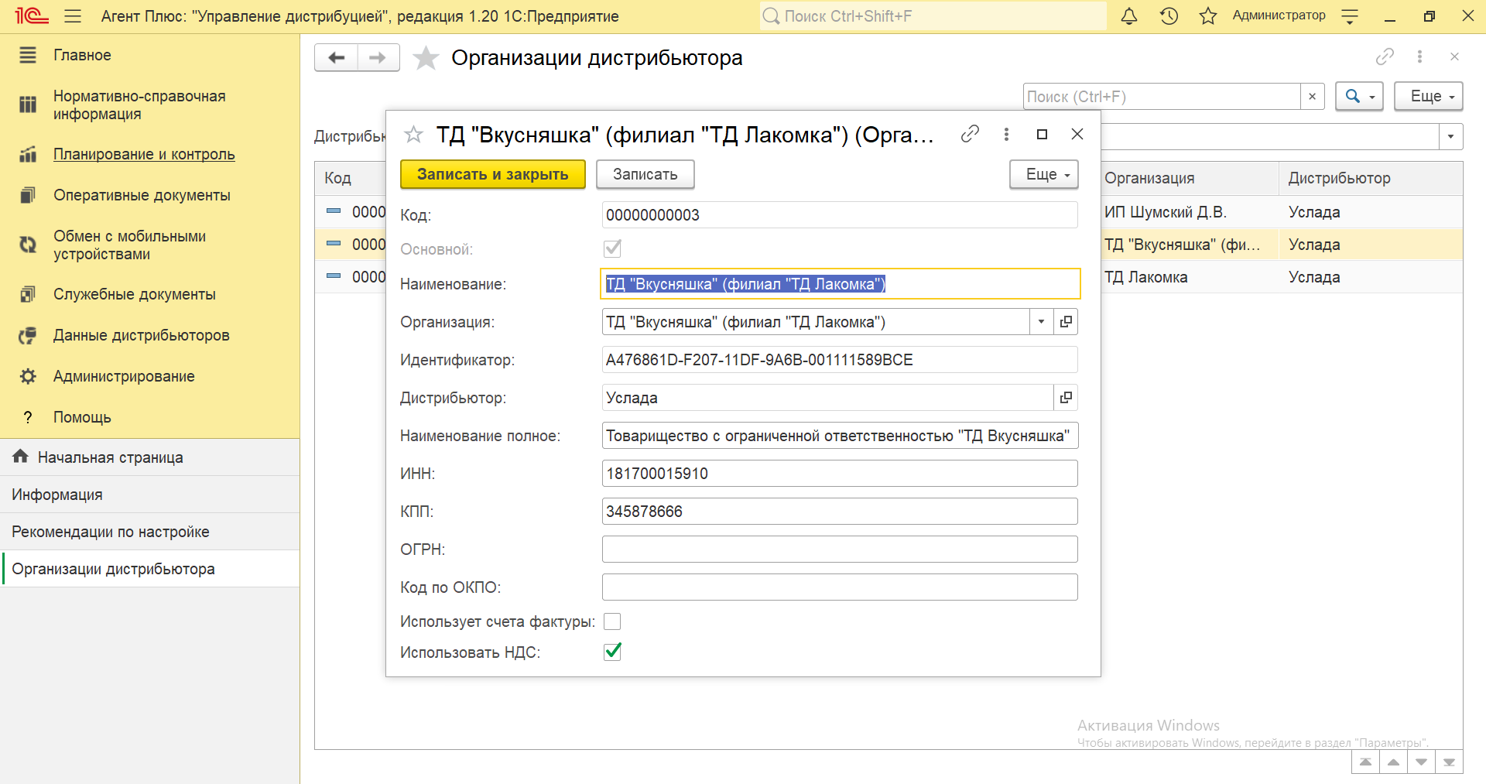
Task: Open the dialog's Еще dropdown
Action: [x=1043, y=174]
